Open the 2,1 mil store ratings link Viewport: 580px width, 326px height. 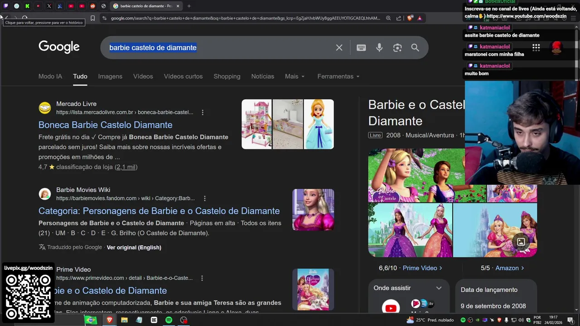(126, 167)
